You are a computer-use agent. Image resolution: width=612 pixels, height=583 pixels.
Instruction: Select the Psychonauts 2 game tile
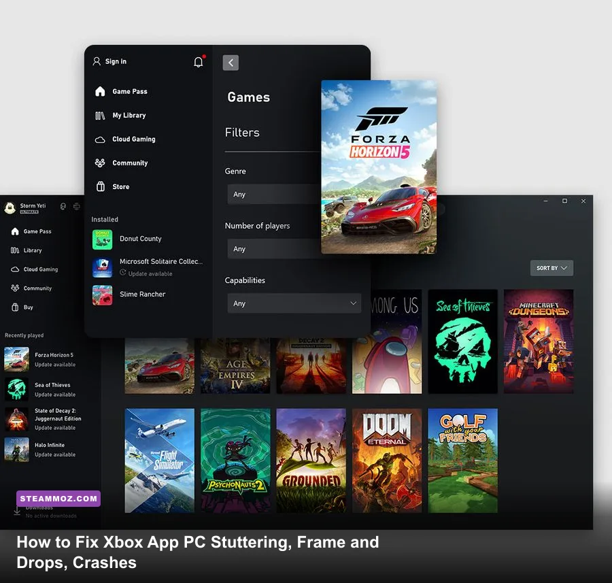[x=235, y=461]
